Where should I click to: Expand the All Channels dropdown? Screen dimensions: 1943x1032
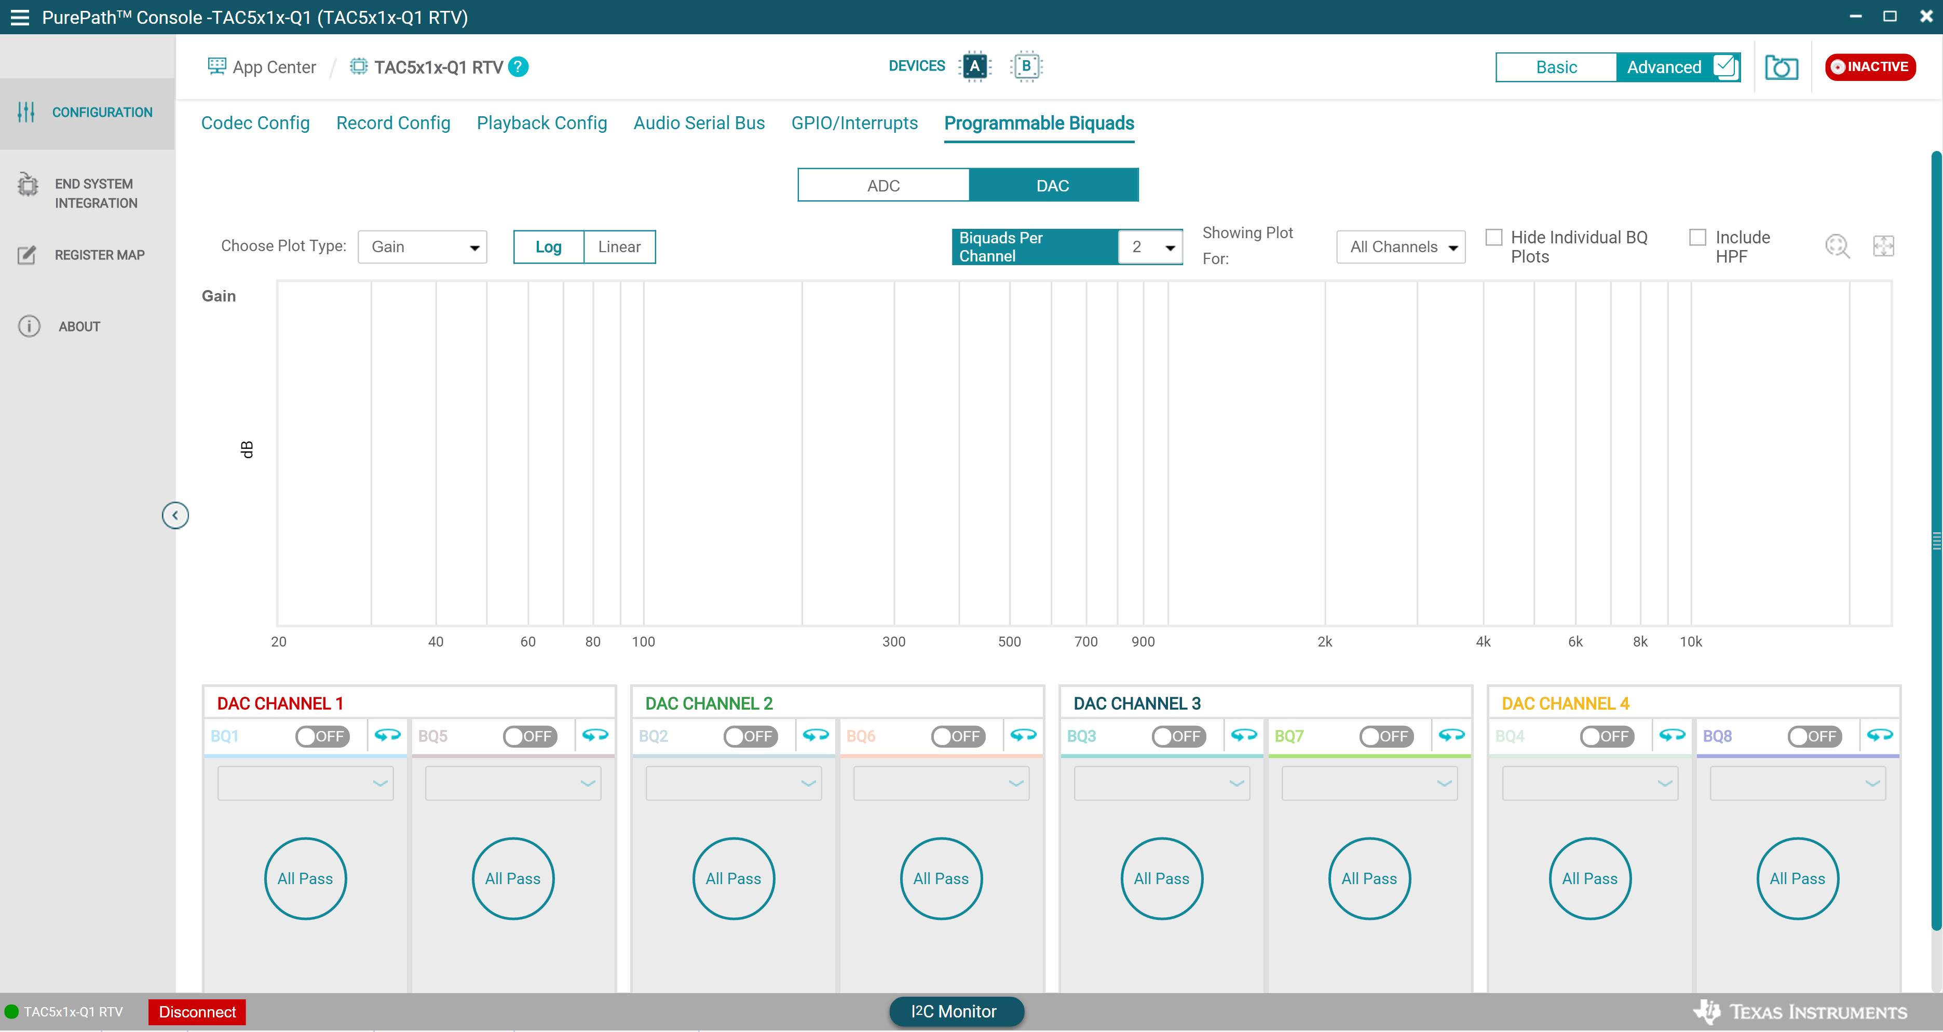[x=1400, y=247]
